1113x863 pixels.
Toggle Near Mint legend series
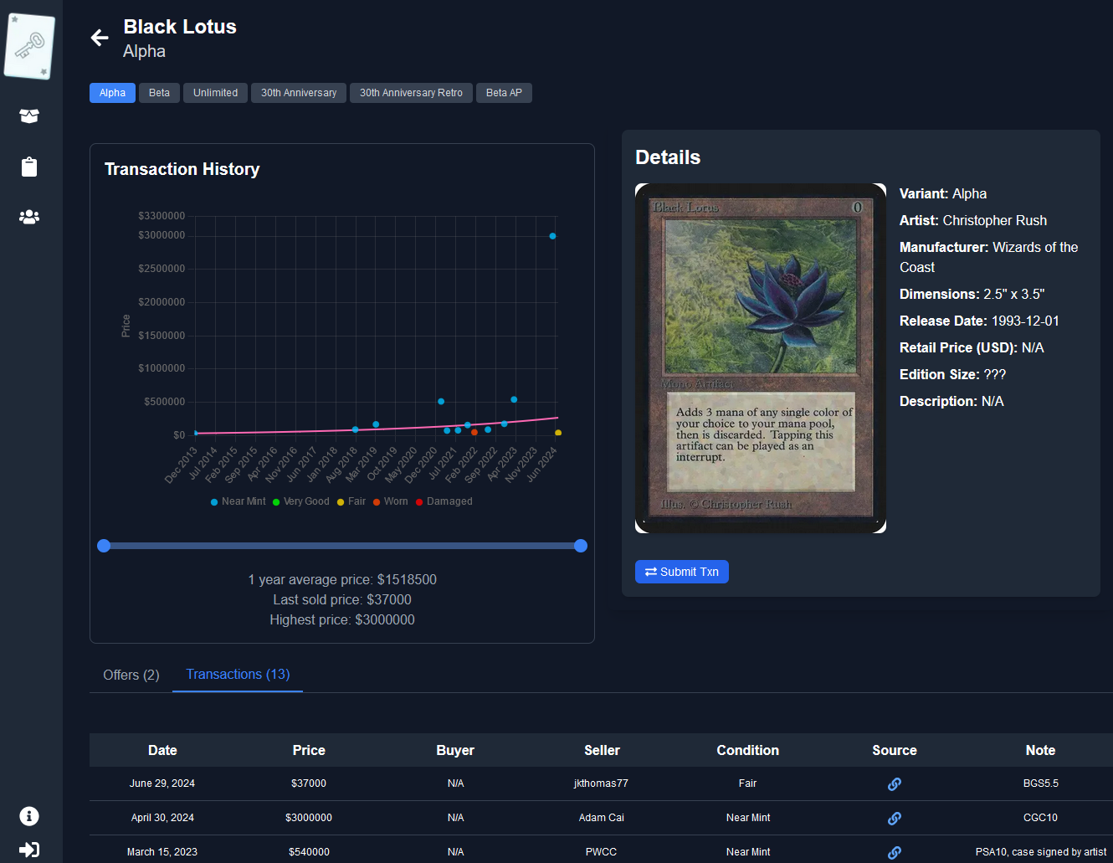click(238, 501)
